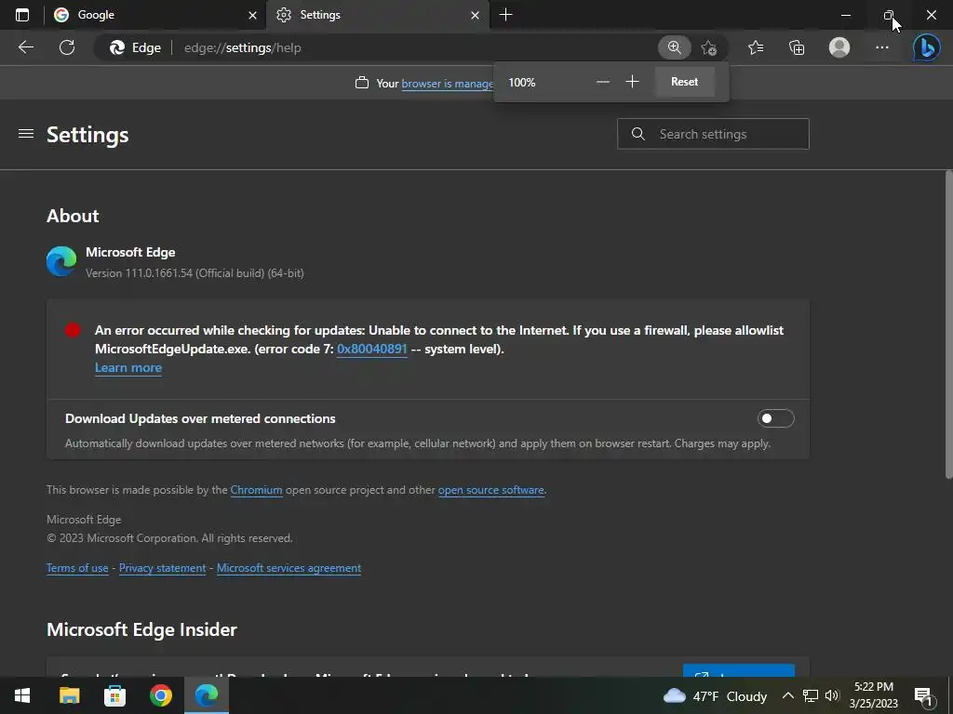This screenshot has height=714, width=953.
Task: Open the tab actions menu icon
Action: (22, 15)
